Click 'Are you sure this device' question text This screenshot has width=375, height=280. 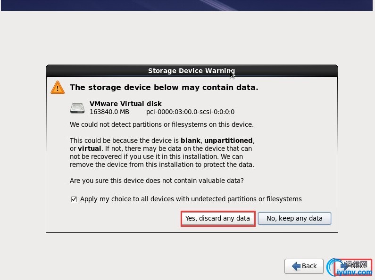pos(157,181)
